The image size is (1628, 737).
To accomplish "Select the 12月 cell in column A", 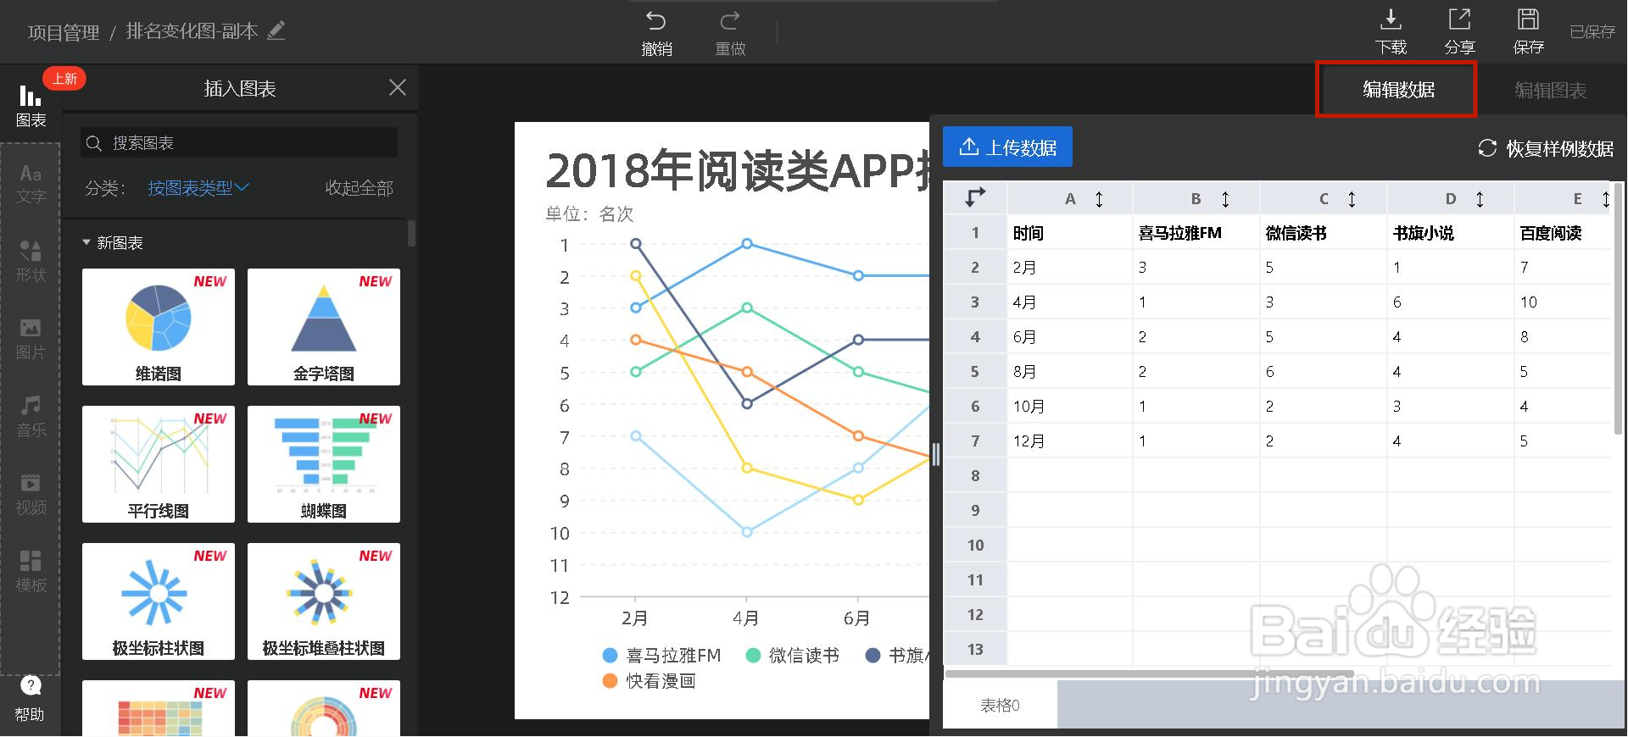I will (x=1070, y=441).
